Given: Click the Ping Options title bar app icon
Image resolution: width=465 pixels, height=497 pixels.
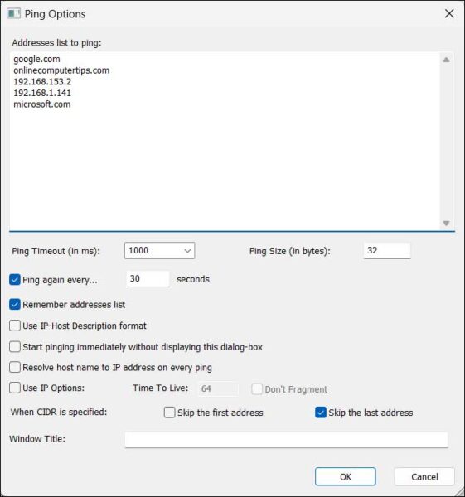Looking at the screenshot, I should coord(13,13).
